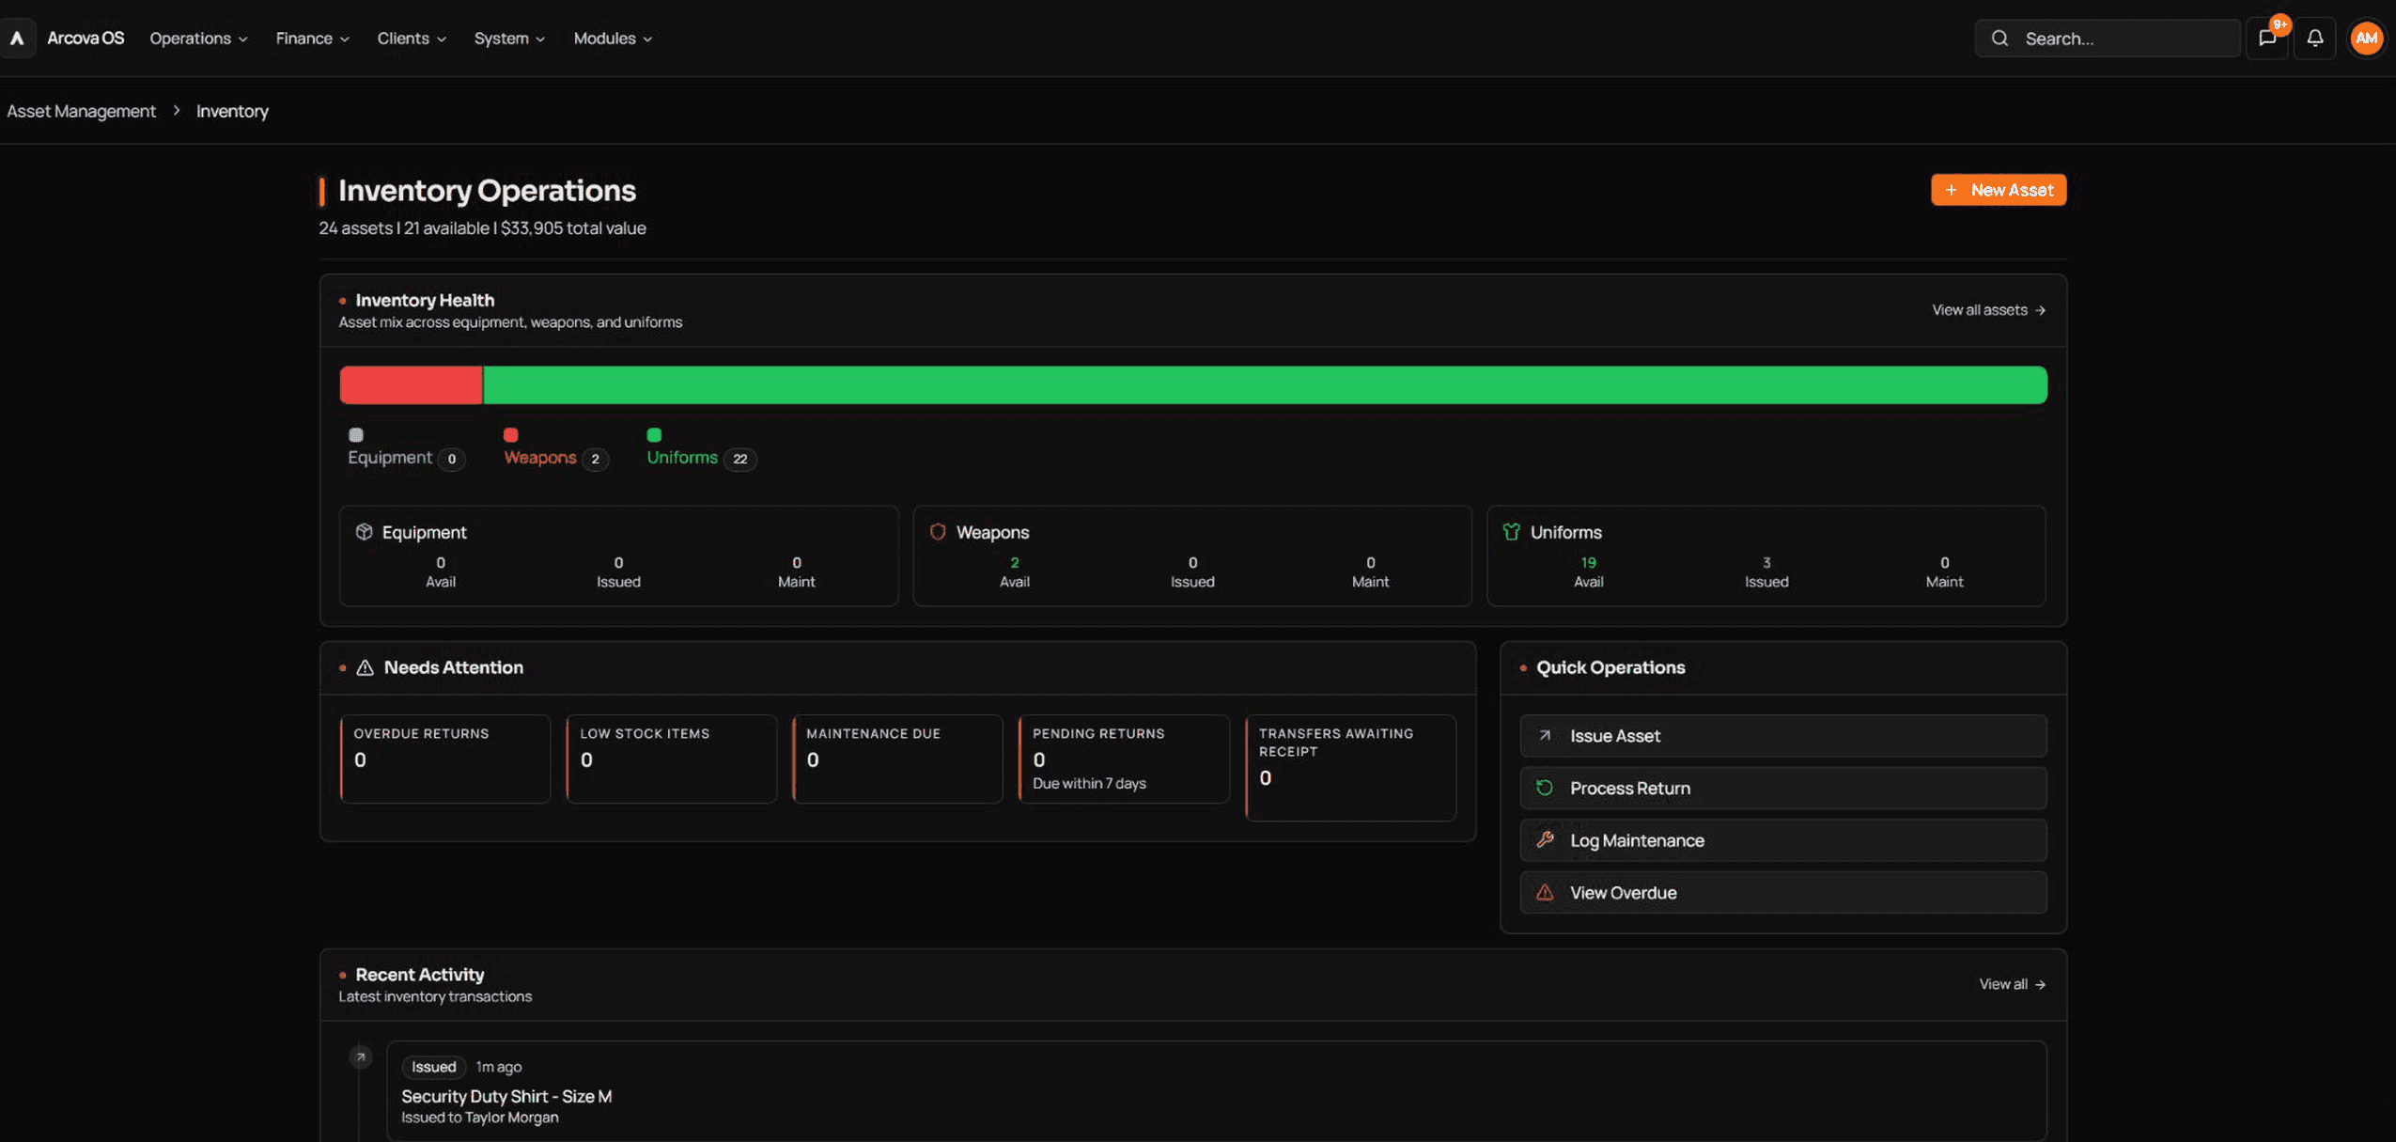Click the arrow beside View all assets
Image resolution: width=2396 pixels, height=1142 pixels.
(x=2040, y=310)
